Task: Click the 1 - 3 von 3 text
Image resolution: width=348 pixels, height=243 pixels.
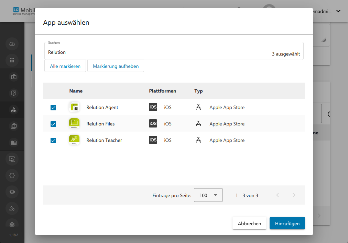Action: coord(247,195)
